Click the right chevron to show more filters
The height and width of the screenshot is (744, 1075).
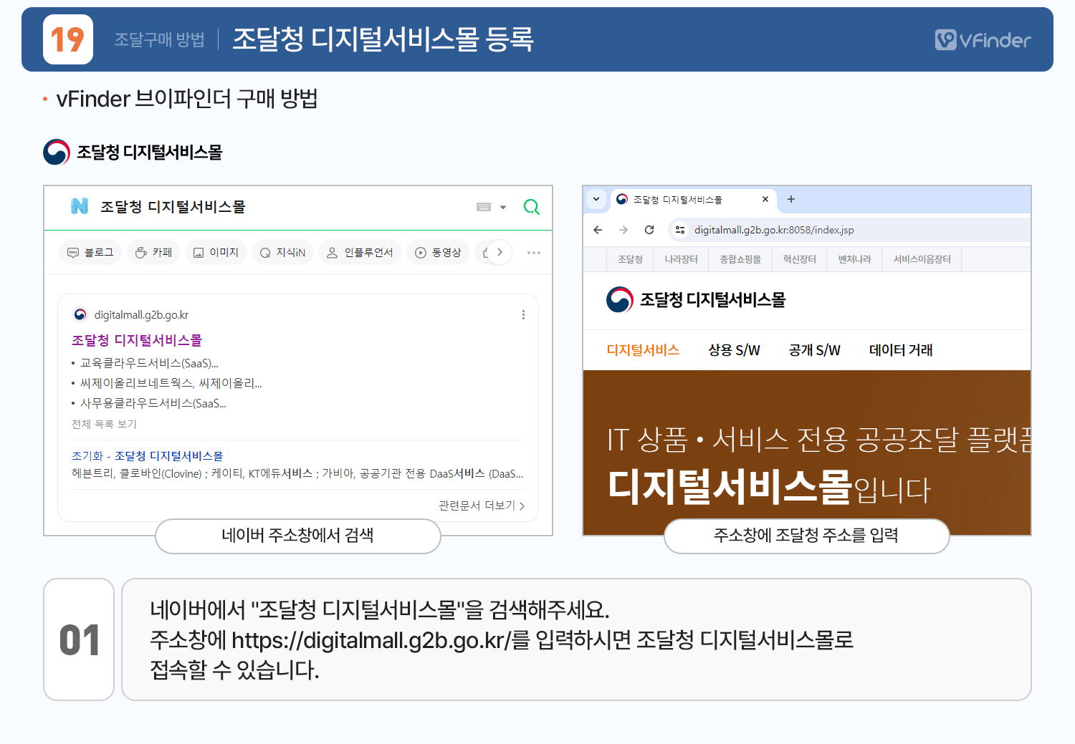pyautogui.click(x=500, y=252)
